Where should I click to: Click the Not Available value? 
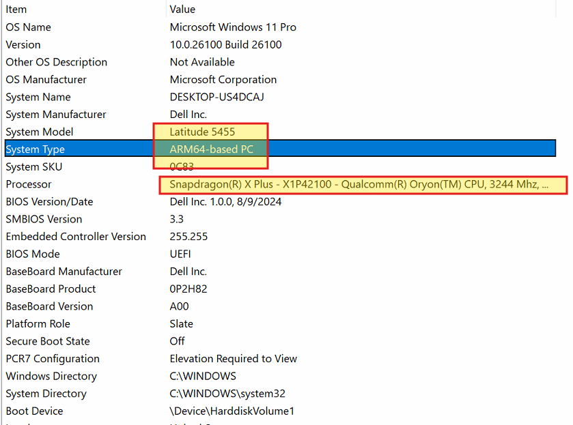202,62
